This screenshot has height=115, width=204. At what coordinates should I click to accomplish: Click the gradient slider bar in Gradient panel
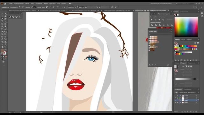click(x=186, y=79)
